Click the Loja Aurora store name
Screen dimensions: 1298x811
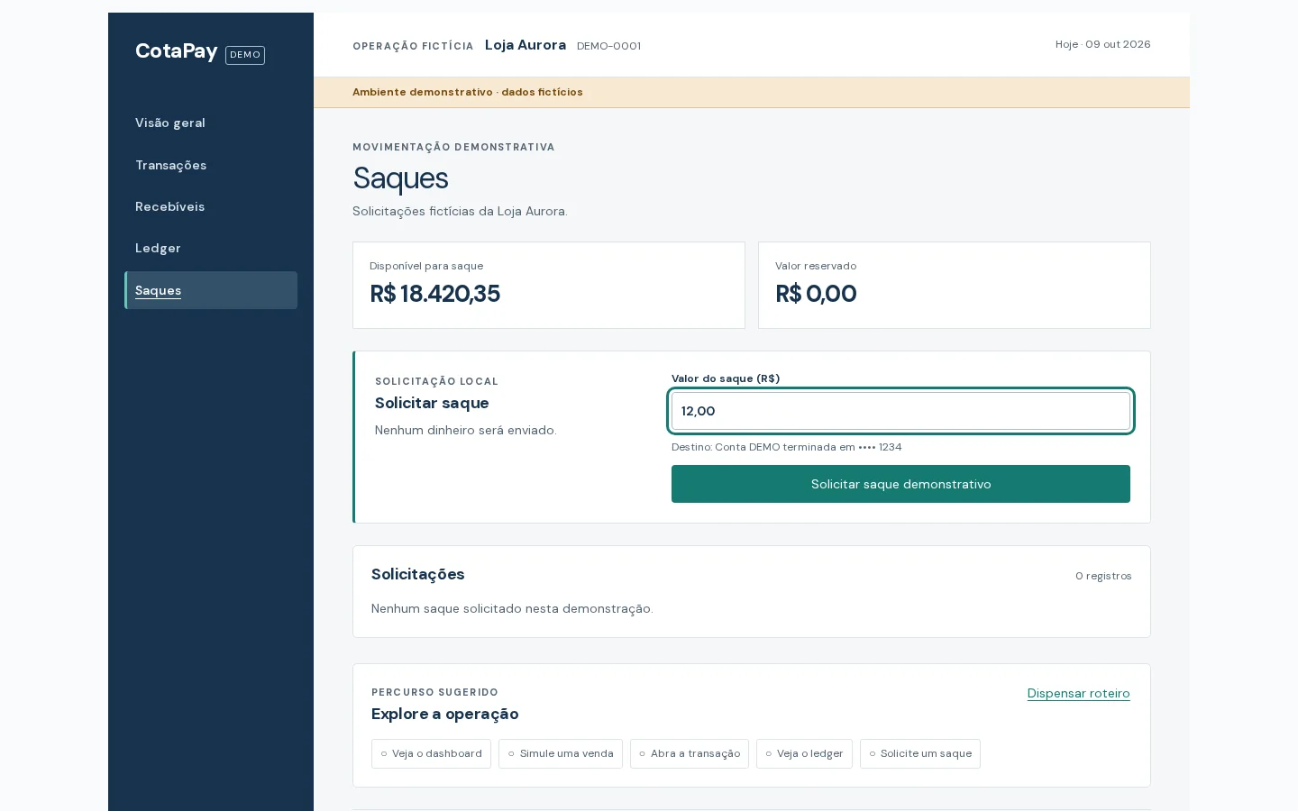point(526,45)
